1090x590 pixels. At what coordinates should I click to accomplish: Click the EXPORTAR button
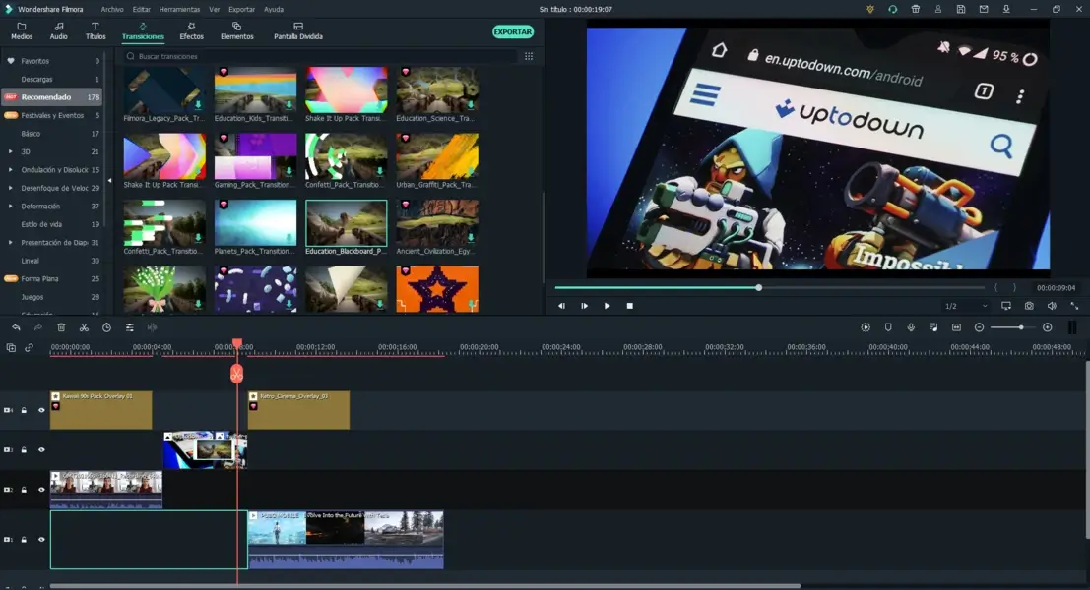511,31
